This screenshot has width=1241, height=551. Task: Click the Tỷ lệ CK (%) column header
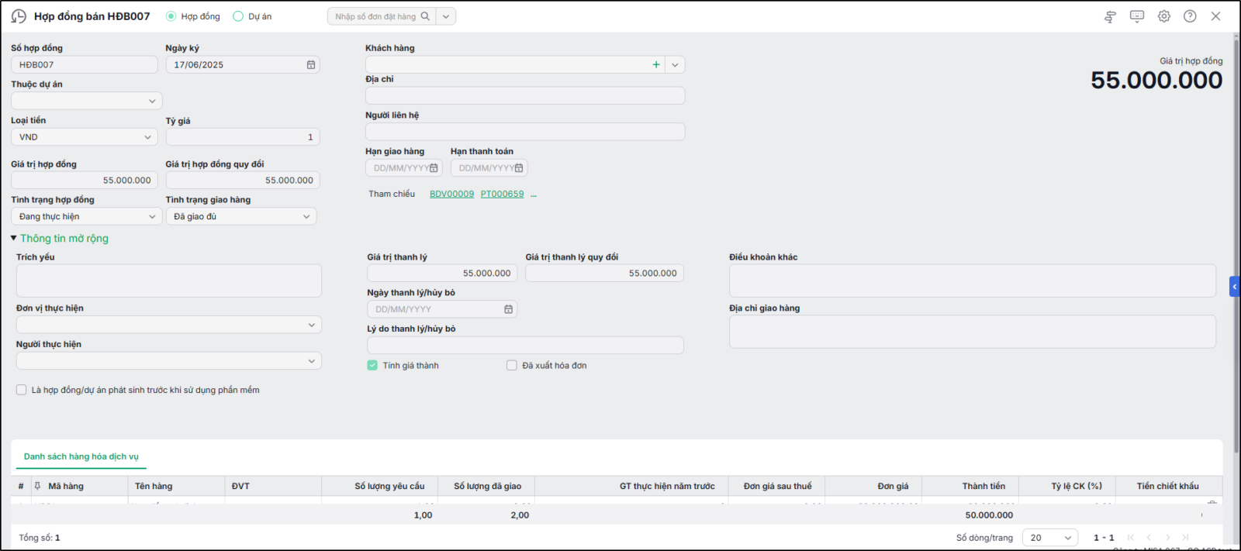click(1077, 486)
